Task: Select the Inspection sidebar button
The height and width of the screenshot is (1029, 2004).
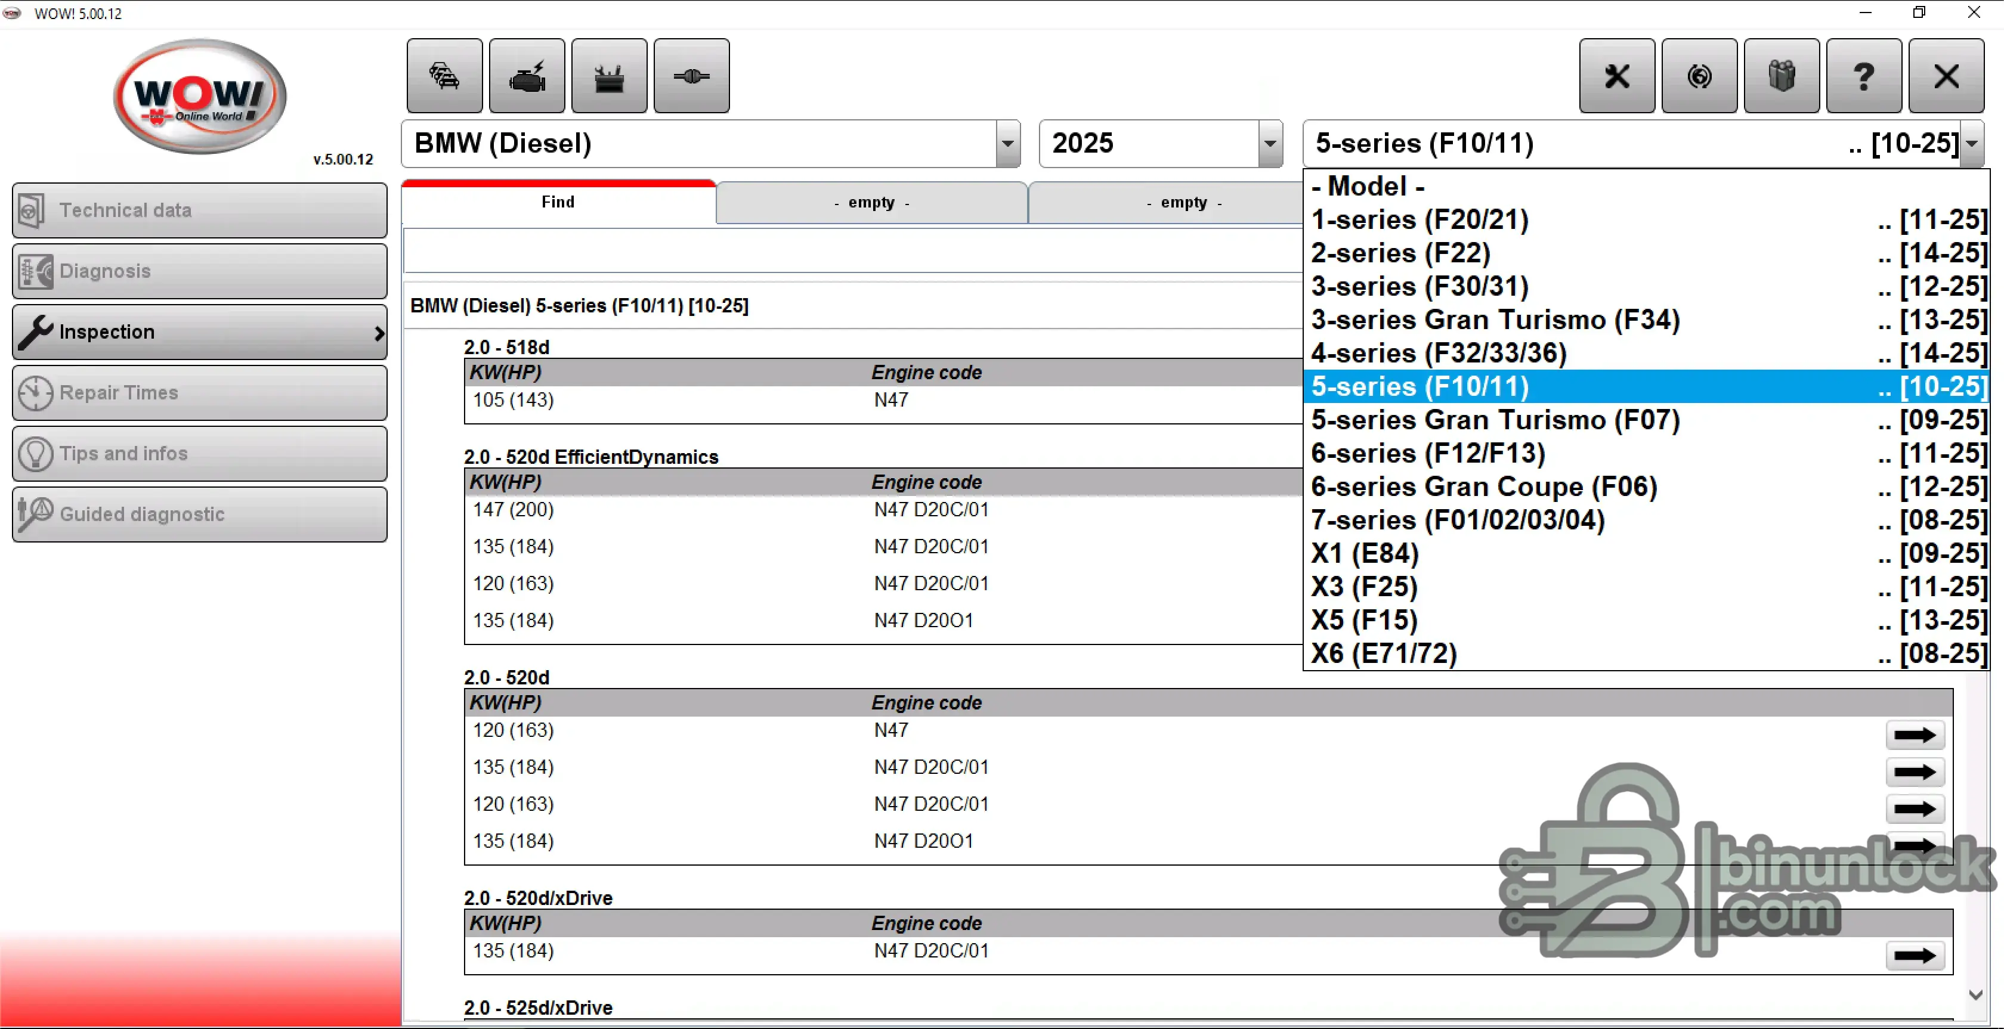Action: (x=200, y=332)
